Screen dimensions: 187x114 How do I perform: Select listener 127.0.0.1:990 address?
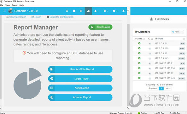point(161,49)
